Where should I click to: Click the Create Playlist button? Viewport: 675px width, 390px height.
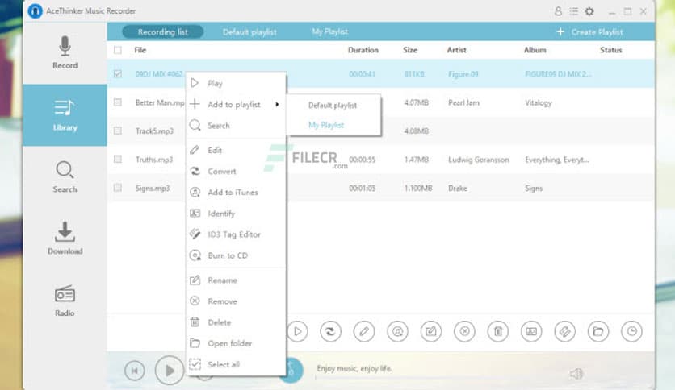(589, 31)
